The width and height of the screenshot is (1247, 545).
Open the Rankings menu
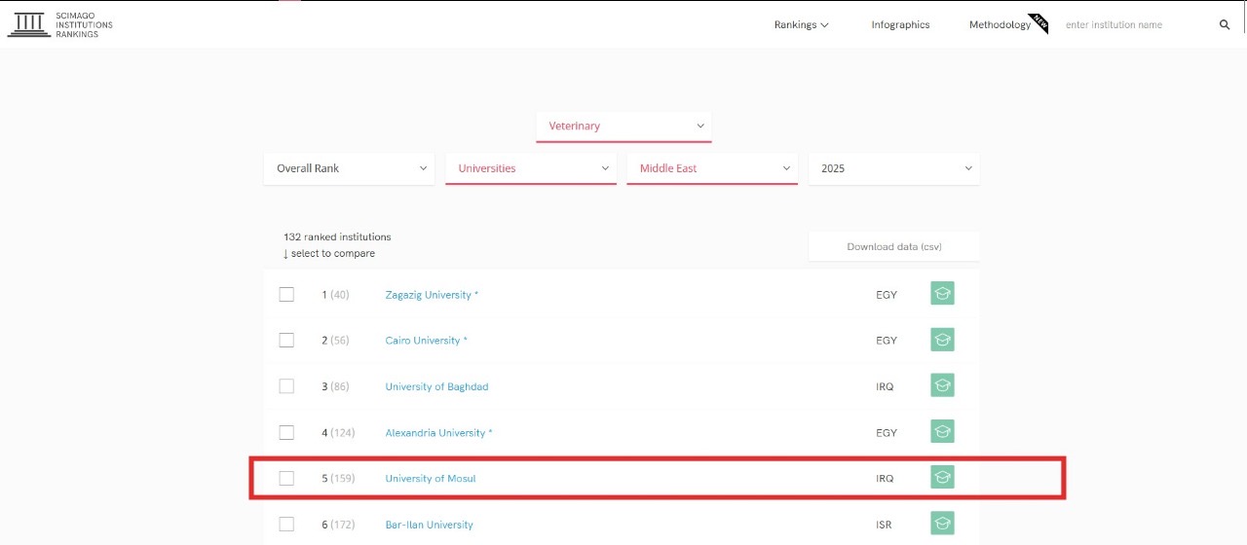pos(801,25)
